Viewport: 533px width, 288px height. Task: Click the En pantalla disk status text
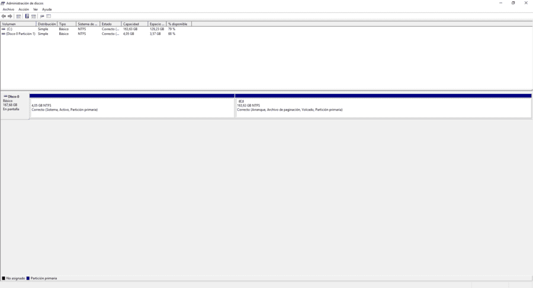pos(11,109)
